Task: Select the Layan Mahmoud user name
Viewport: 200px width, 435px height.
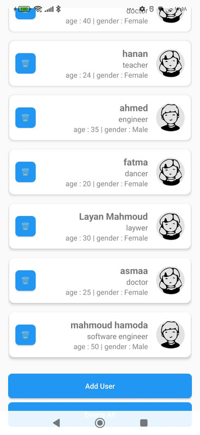Action: [x=113, y=216]
